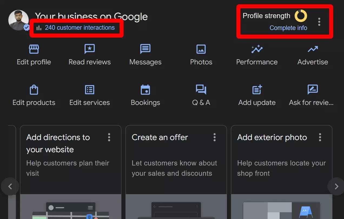
Task: Open the Advertise trending-arrow icon
Action: [x=313, y=49]
